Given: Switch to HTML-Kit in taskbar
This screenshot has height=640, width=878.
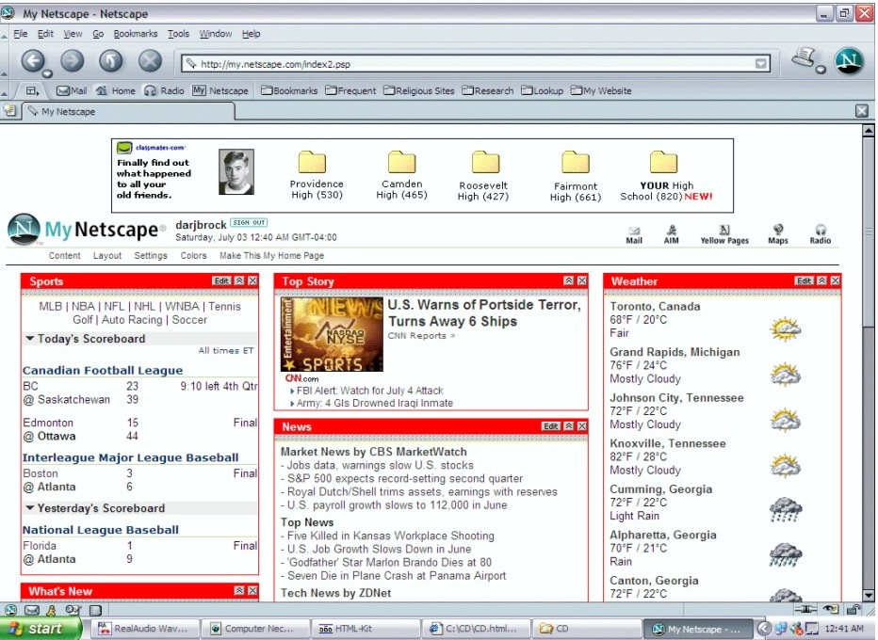Looking at the screenshot, I should [x=367, y=629].
